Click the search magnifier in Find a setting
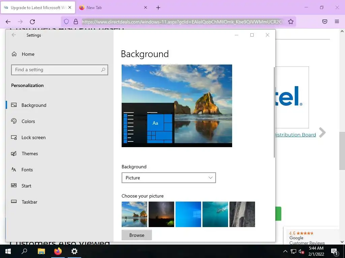Viewport: 345px width, 258px height. (103, 70)
